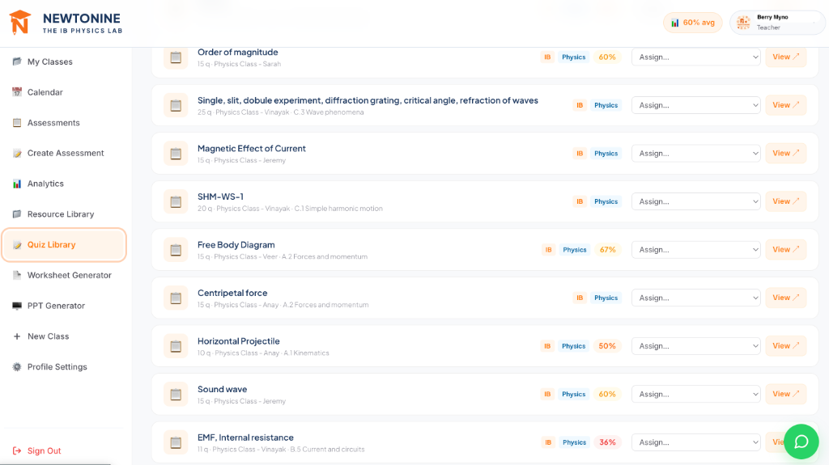Click the Calendar sidebar icon
Viewport: 829px width, 465px height.
(17, 92)
